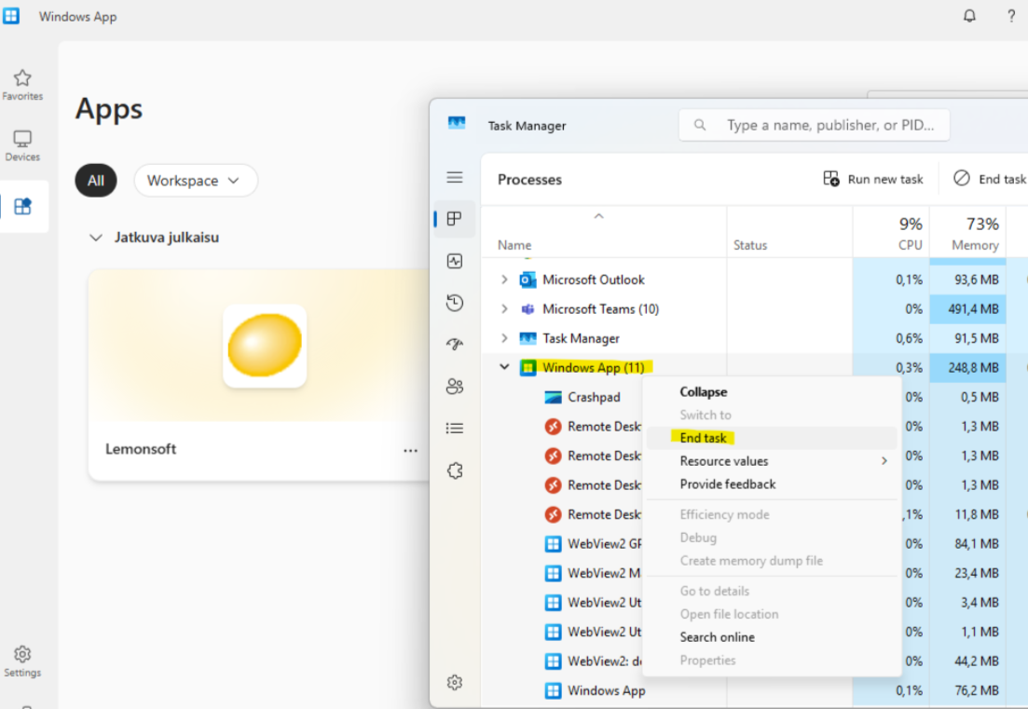Switch to Performance page in Task Manager
This screenshot has width=1028, height=709.
(x=455, y=262)
